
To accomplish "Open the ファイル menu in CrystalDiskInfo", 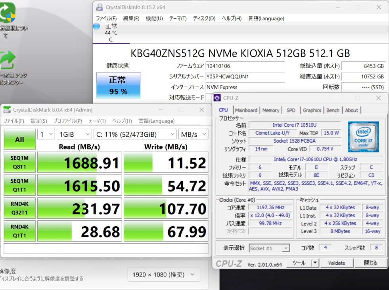I will tap(106, 19).
